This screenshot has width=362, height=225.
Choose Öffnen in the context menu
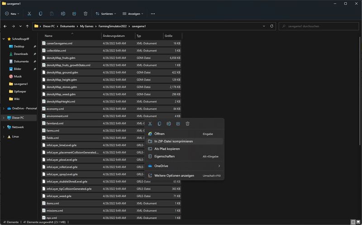coord(185,134)
